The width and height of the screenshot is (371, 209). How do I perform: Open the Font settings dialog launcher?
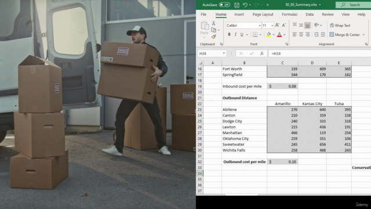(287, 44)
